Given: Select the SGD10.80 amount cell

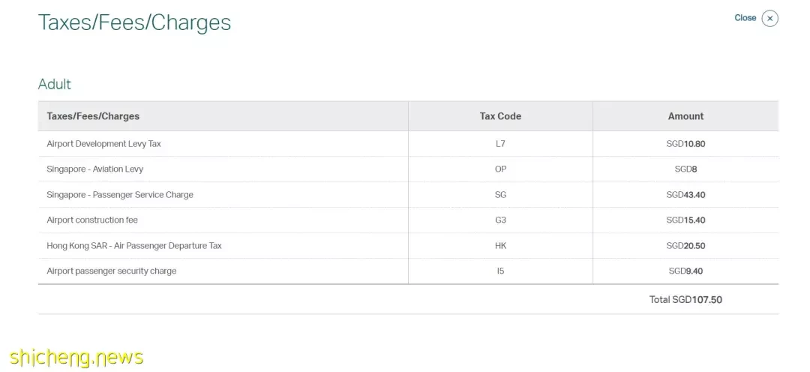Looking at the screenshot, I should pos(685,144).
